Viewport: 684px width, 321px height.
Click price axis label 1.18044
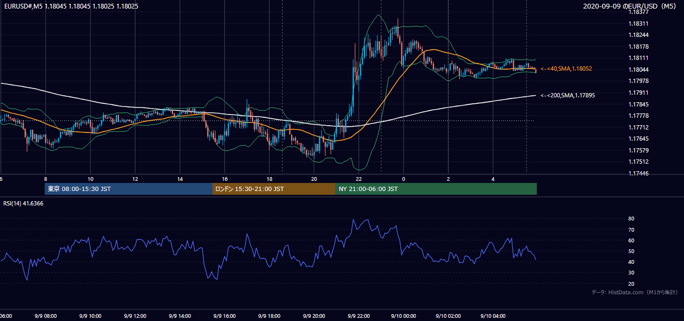[639, 70]
